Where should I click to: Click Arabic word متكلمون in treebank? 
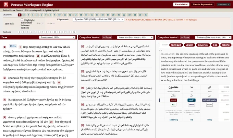click(173, 87)
